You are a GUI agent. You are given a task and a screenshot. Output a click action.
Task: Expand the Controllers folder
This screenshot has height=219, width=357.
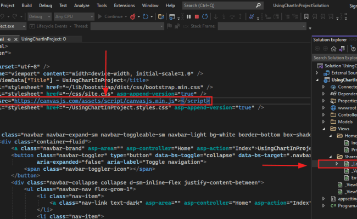[323, 115]
